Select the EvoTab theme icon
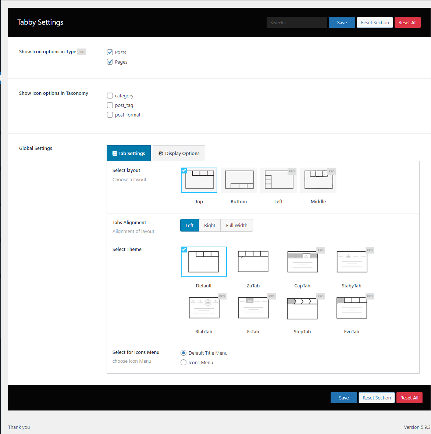Viewport: 431px width, 434px height. click(x=352, y=308)
